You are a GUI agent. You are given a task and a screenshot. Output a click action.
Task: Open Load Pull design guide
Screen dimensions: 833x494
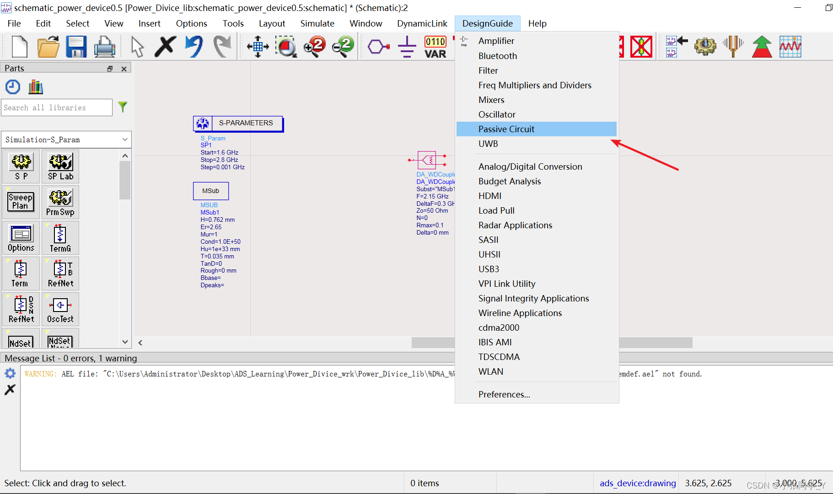coord(537,210)
